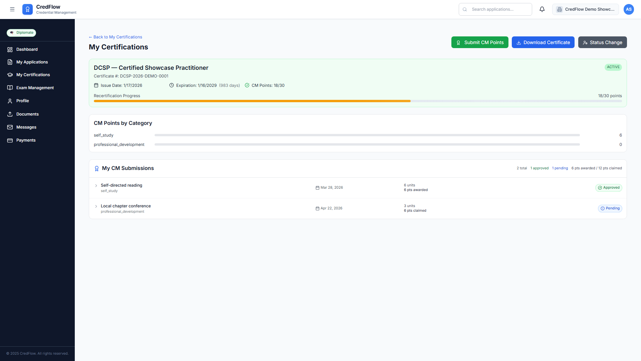Click the My CM Submissions ribbon icon
The height and width of the screenshot is (361, 641).
[x=97, y=169]
